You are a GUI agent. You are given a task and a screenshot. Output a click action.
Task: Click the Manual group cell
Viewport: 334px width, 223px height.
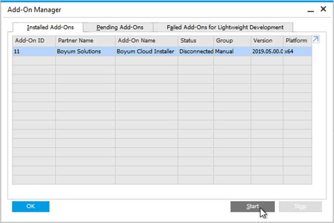[x=232, y=52]
